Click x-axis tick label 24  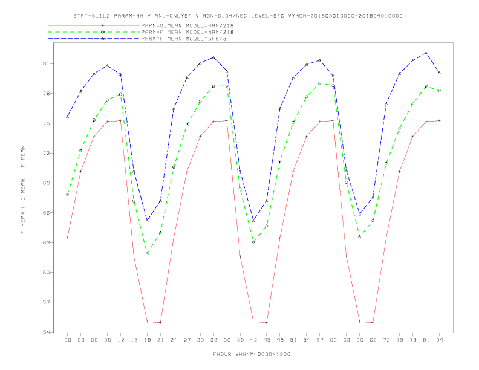point(174,340)
